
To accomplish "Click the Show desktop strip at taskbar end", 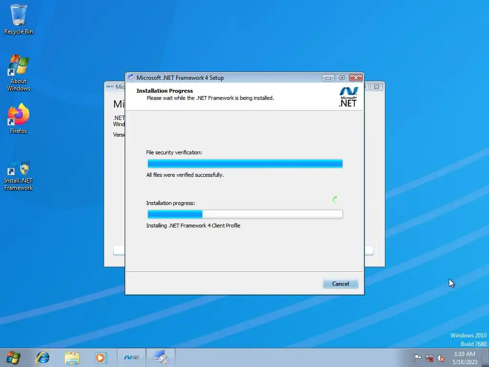I will pos(486,357).
